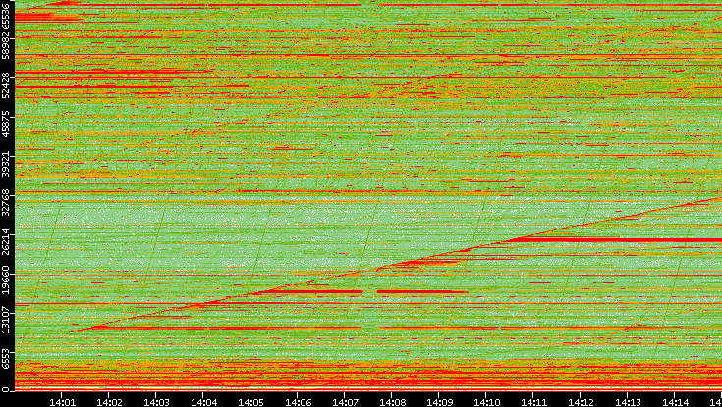722x407 pixels.
Task: Click the 65536 value axis label
Action: pyautogui.click(x=6, y=15)
